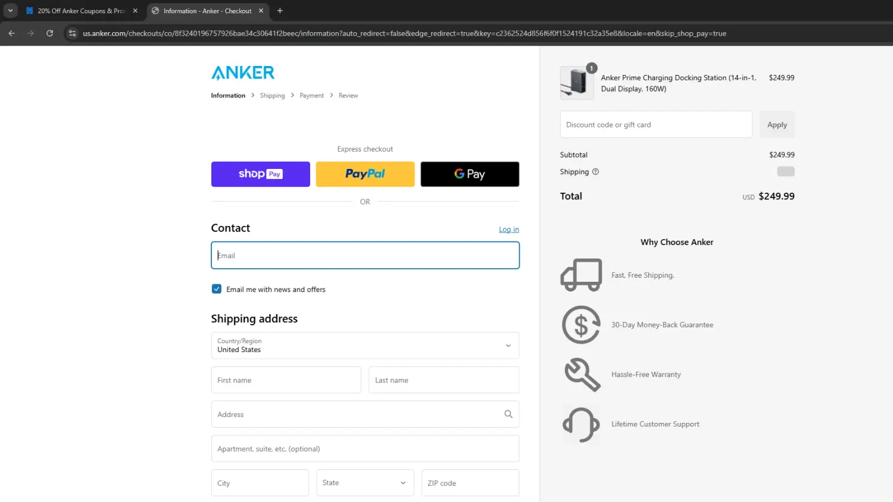Click the Log in link
Image resolution: width=893 pixels, height=502 pixels.
tap(509, 230)
